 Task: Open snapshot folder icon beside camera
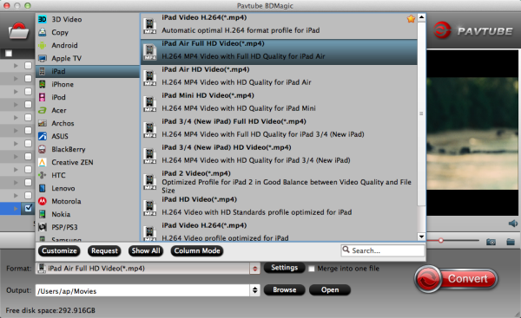tap(511, 242)
